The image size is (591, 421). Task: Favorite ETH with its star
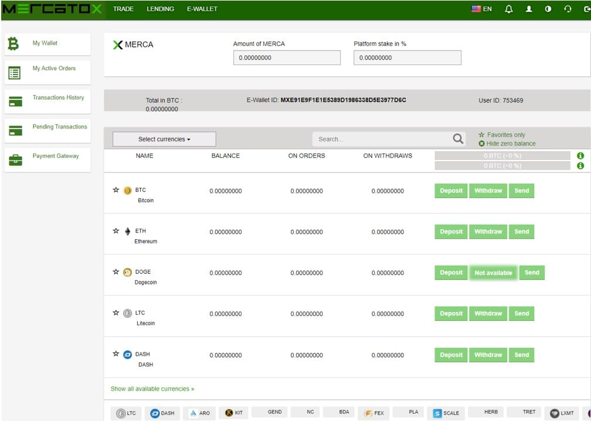116,230
